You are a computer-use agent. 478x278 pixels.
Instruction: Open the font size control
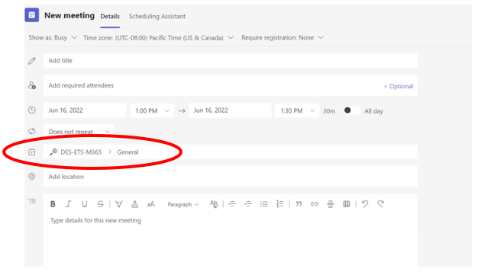150,204
